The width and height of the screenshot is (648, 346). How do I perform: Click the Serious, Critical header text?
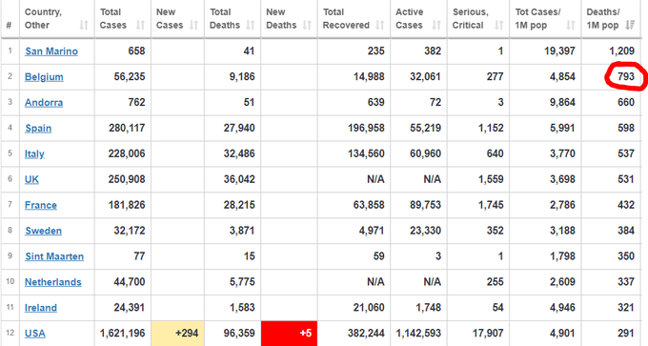pyautogui.click(x=471, y=19)
